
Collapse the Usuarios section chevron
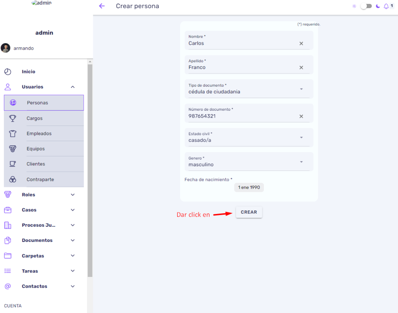[x=73, y=87]
